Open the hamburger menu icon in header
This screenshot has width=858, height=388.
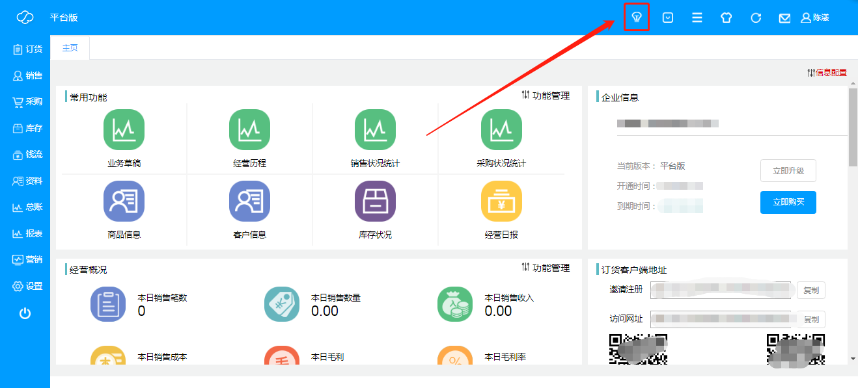[x=697, y=18]
